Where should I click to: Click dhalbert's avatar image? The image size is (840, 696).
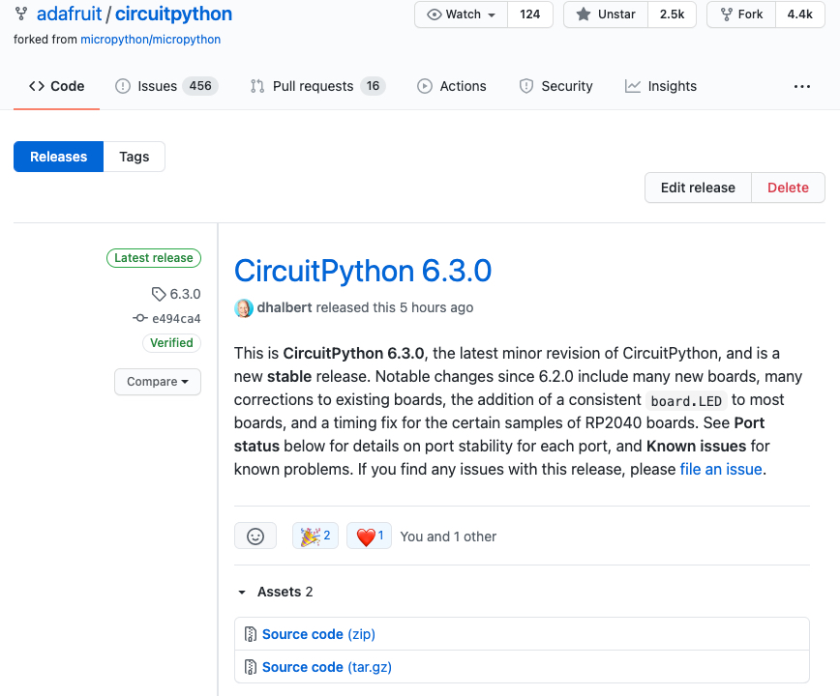(x=244, y=308)
